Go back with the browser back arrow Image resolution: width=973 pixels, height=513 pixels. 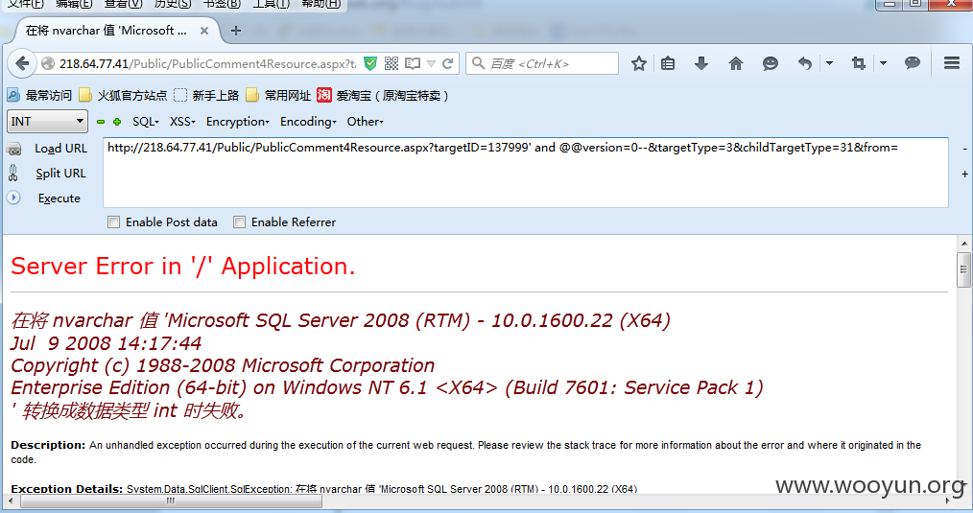click(x=22, y=63)
